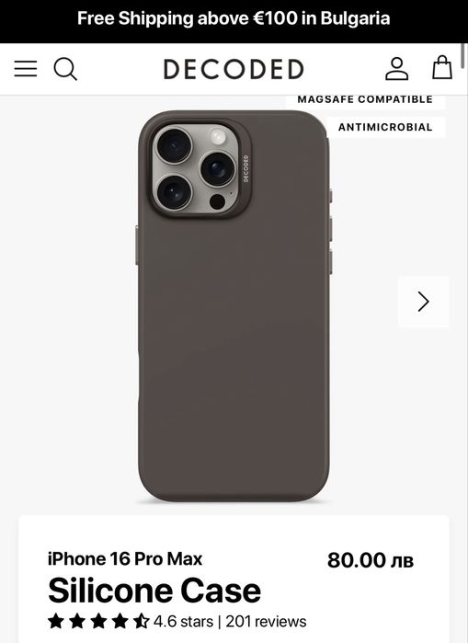Open the user account icon
This screenshot has width=468, height=643.
[x=396, y=68]
